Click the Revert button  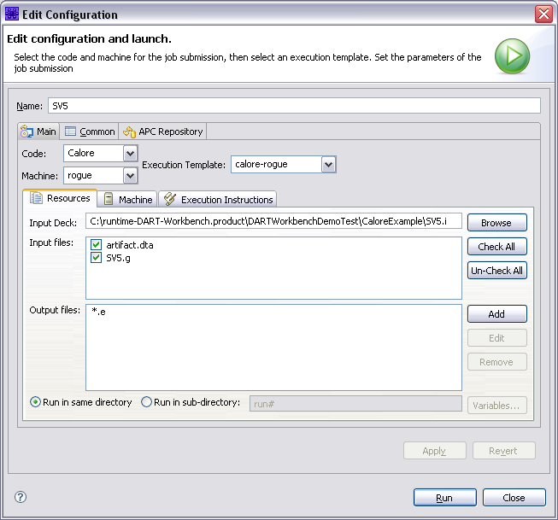click(x=503, y=451)
